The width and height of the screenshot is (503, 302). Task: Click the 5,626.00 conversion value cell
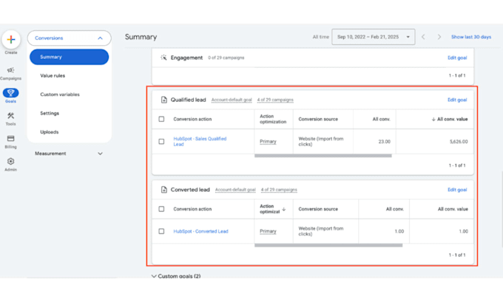[459, 142]
